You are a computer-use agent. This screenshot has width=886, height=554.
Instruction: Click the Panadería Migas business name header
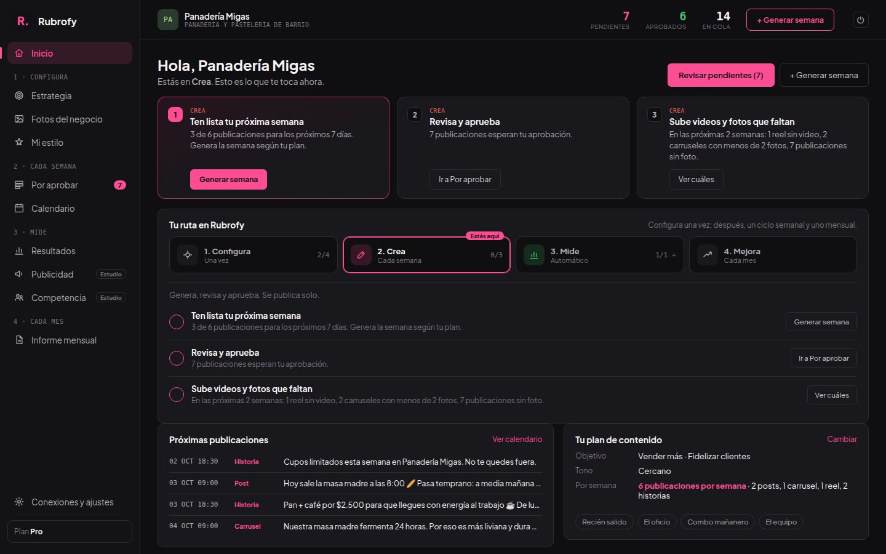217,16
